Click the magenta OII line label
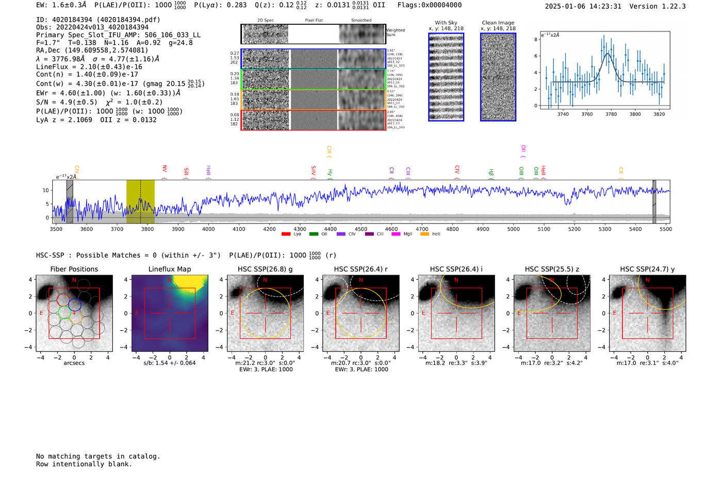This screenshot has width=722, height=492. (523, 151)
